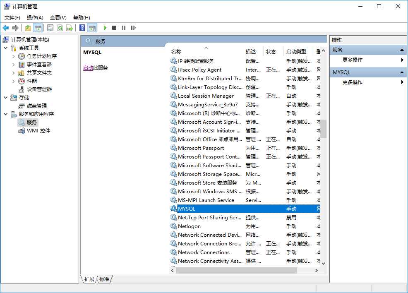
Task: Click the blue Help question-mark icon
Action: (x=82, y=28)
